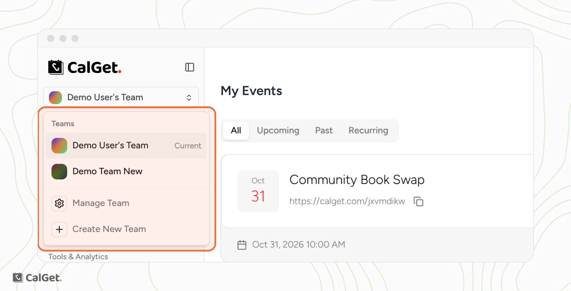The image size is (571, 291).
Task: Click the plus icon for Create New Team
Action: tap(59, 229)
